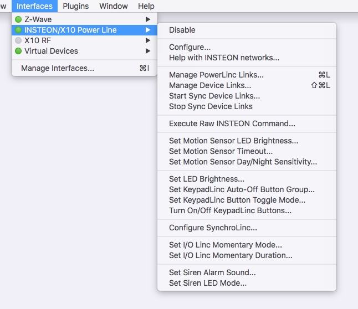Open Help with INSTEON networks...
The image size is (358, 309).
click(x=247, y=58)
